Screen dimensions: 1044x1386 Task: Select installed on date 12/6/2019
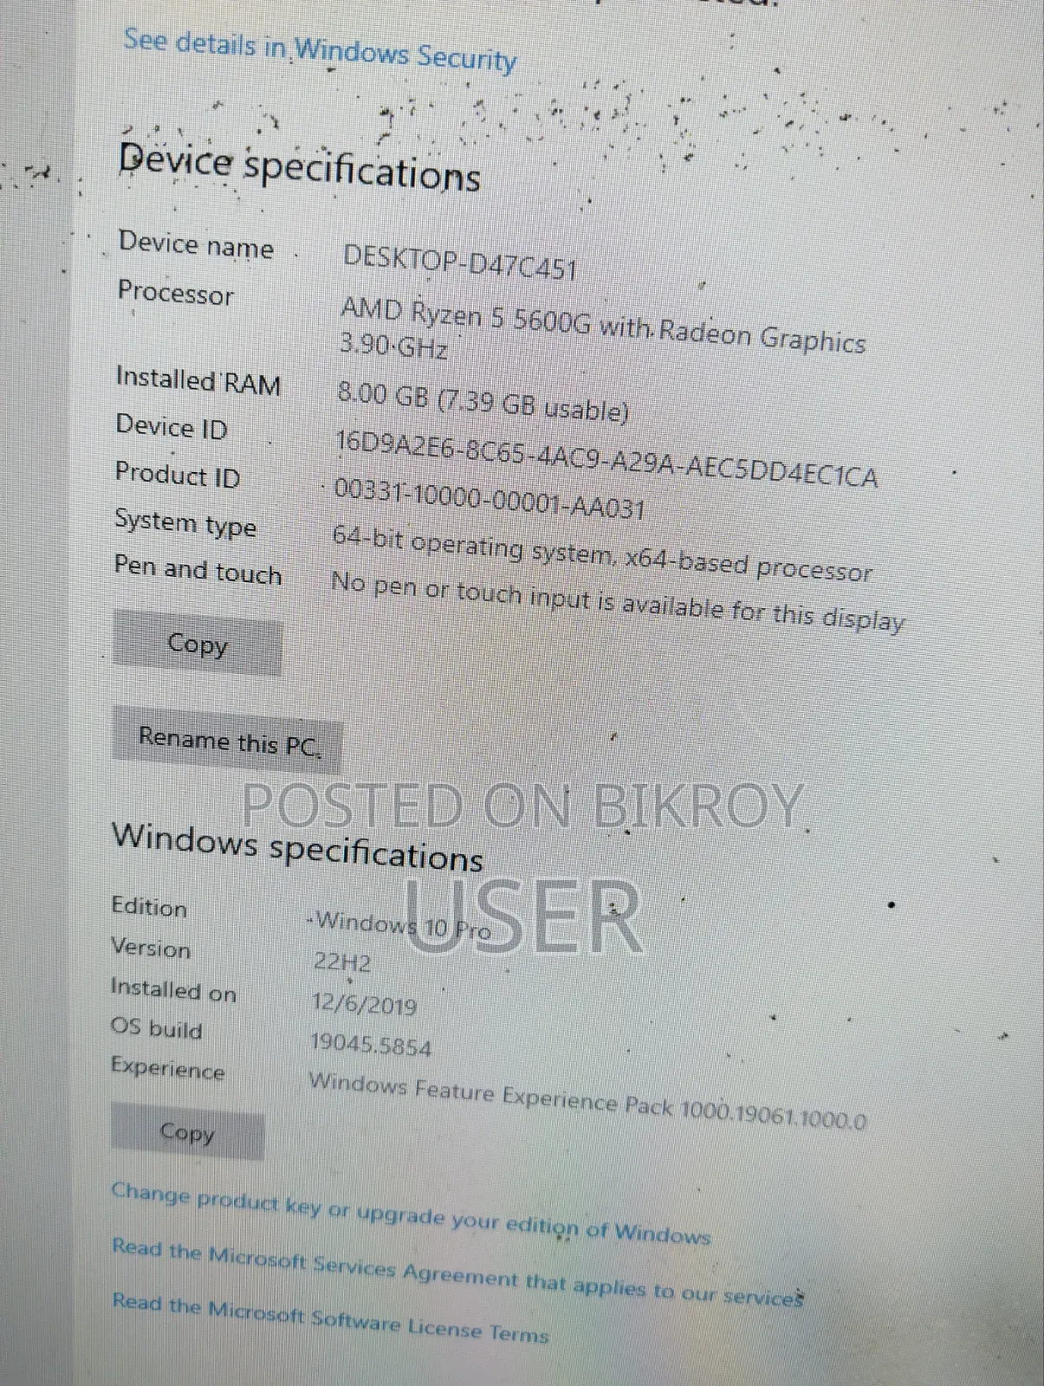365,1003
